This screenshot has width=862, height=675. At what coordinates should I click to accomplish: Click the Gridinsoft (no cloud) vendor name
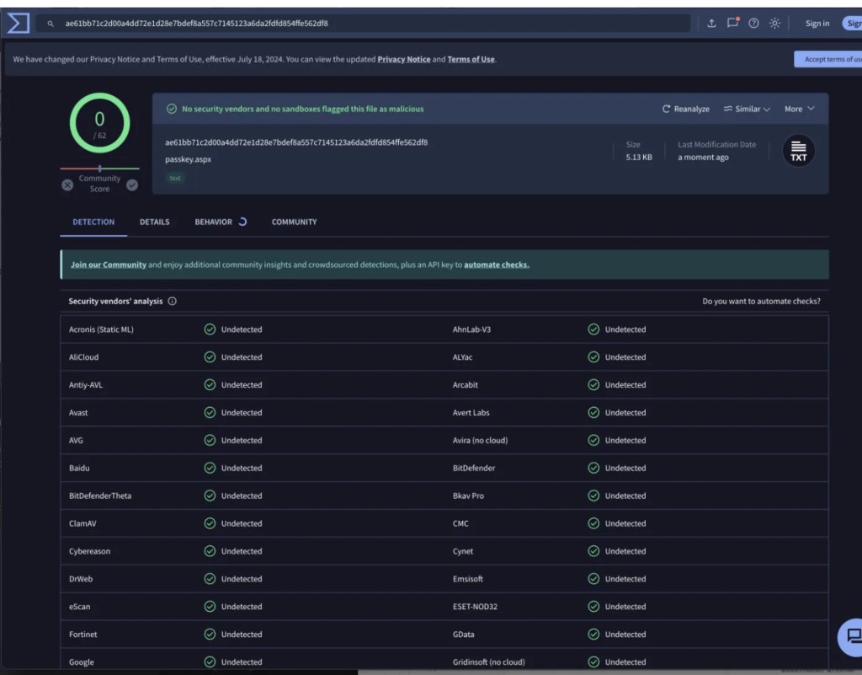pos(488,662)
